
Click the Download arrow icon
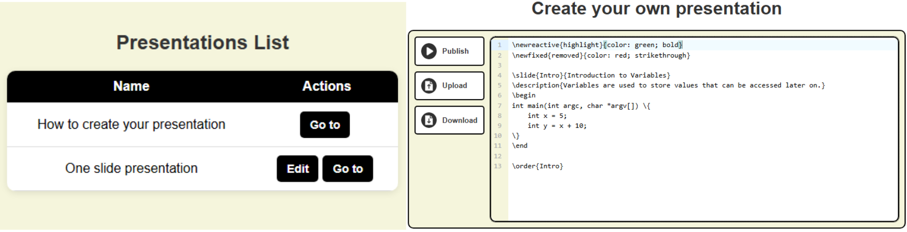coord(428,120)
